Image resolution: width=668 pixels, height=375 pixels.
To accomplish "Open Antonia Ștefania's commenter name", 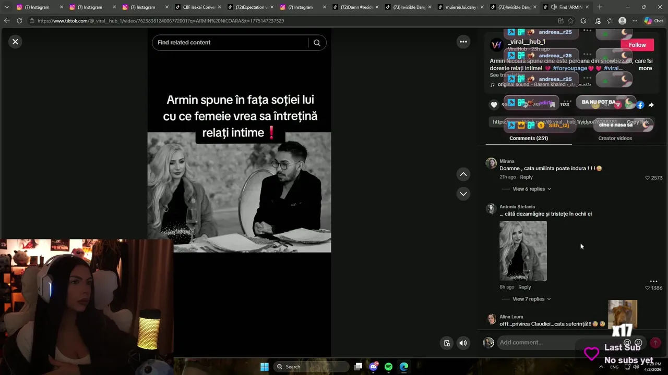I will [517, 207].
